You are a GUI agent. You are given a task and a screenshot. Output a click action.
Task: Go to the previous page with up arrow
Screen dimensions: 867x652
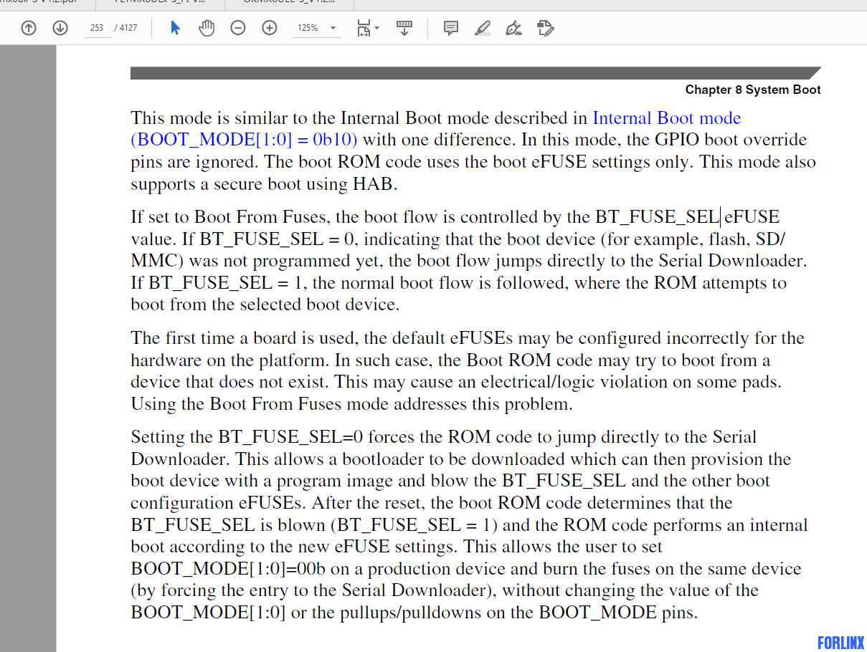tap(28, 29)
